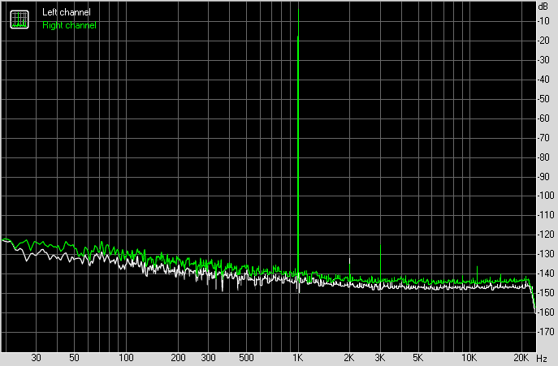Screen dimensions: 558x366
Task: Click the 500 Hz axis label
Action: pos(246,358)
